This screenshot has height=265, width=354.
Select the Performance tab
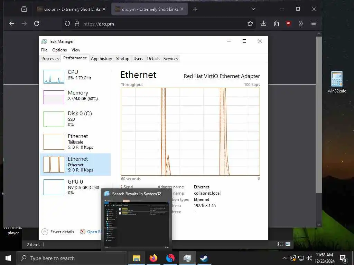point(75,58)
